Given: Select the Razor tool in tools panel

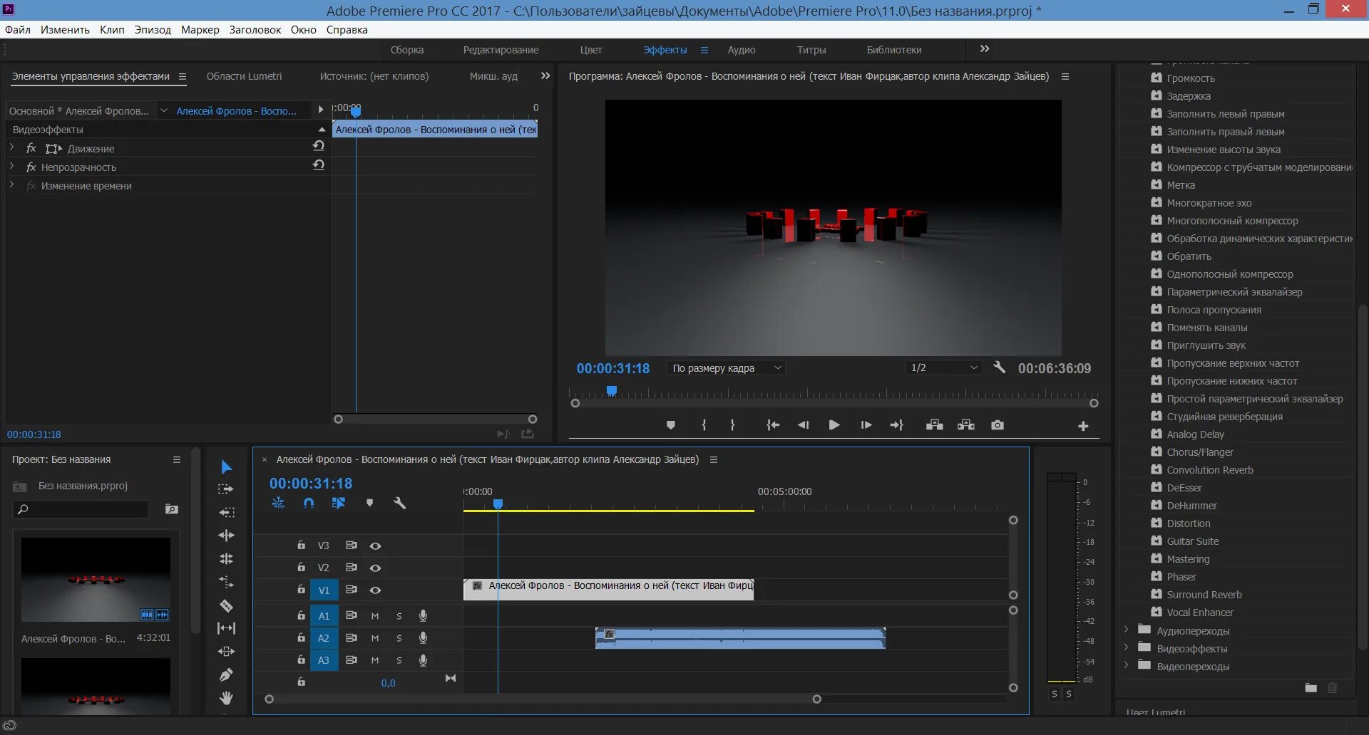Looking at the screenshot, I should pos(226,606).
